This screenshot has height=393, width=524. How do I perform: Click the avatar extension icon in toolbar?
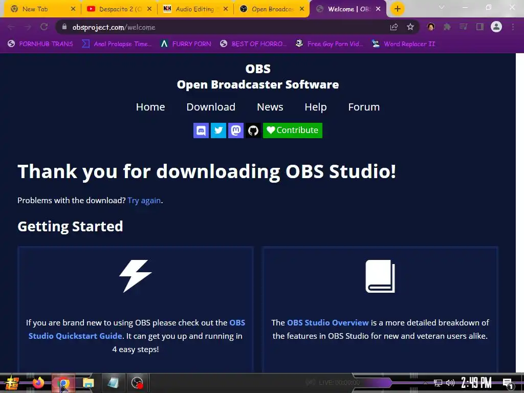tap(431, 27)
